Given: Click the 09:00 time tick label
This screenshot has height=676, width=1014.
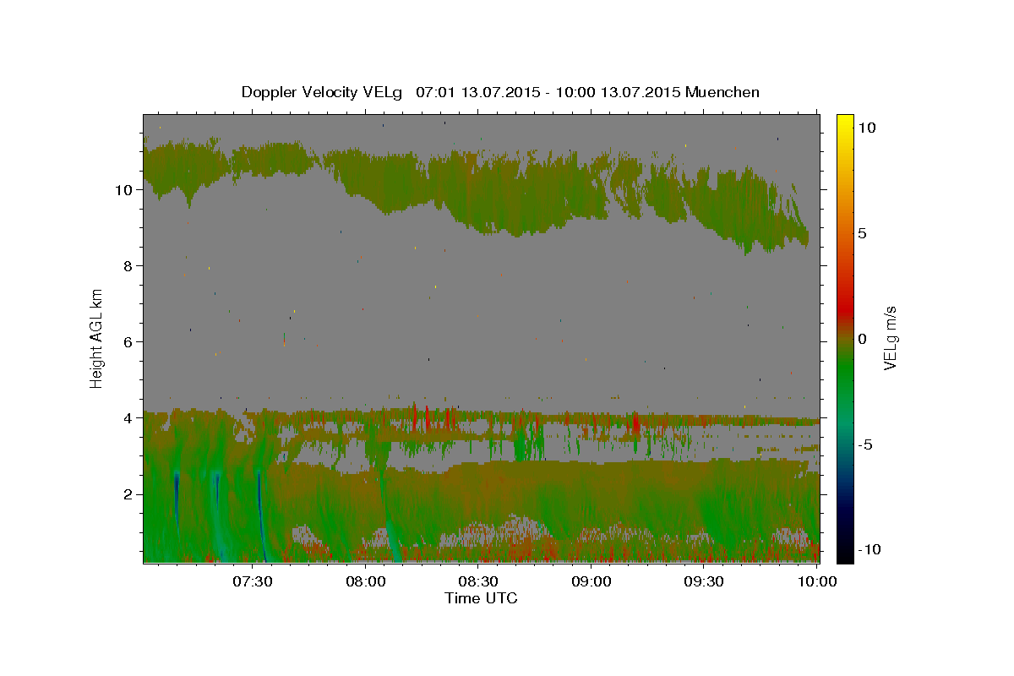Looking at the screenshot, I should [591, 581].
